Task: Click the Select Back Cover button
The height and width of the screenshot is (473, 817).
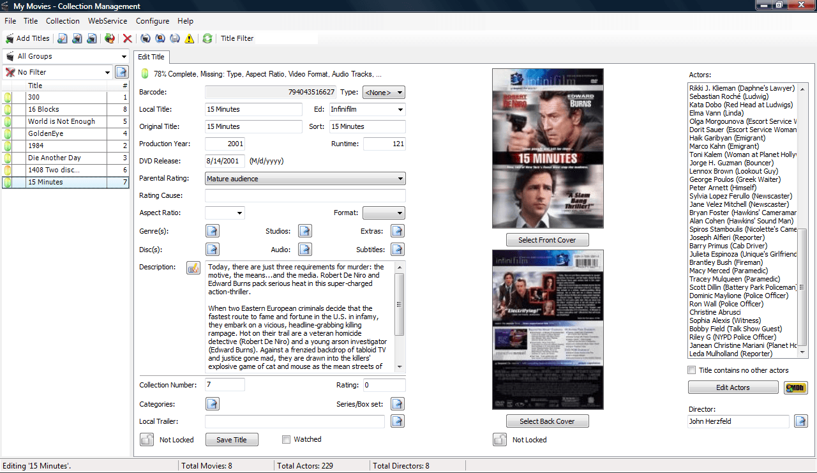Action: [x=547, y=421]
